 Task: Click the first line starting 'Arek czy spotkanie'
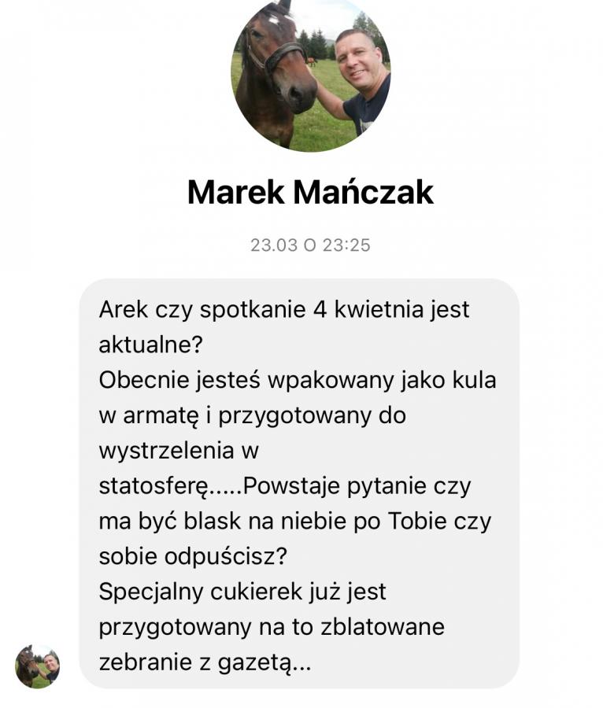284,310
